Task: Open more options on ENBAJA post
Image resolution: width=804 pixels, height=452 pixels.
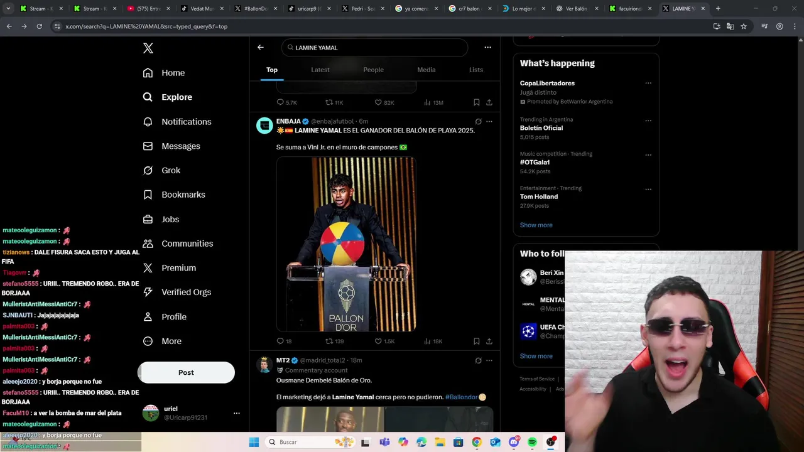Action: tap(489, 121)
